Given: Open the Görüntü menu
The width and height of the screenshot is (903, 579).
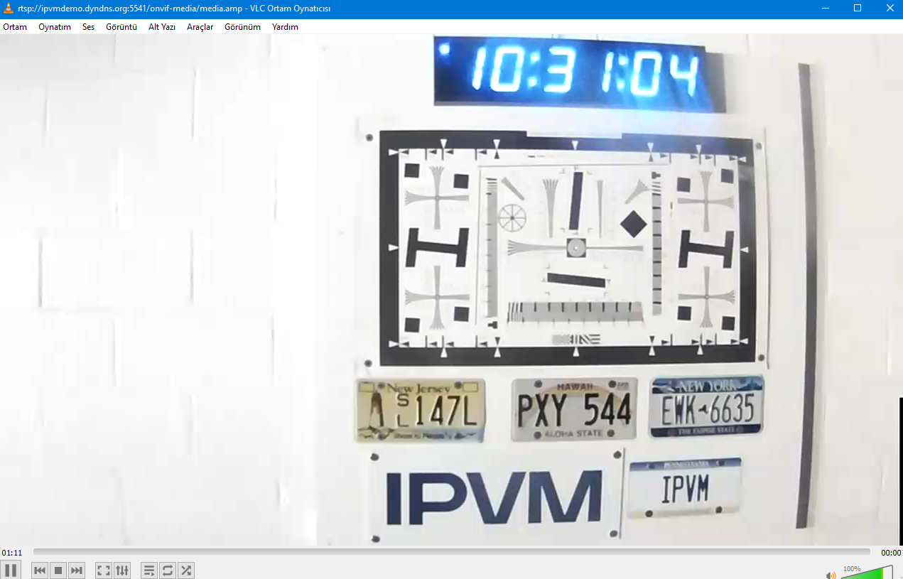Looking at the screenshot, I should tap(121, 27).
